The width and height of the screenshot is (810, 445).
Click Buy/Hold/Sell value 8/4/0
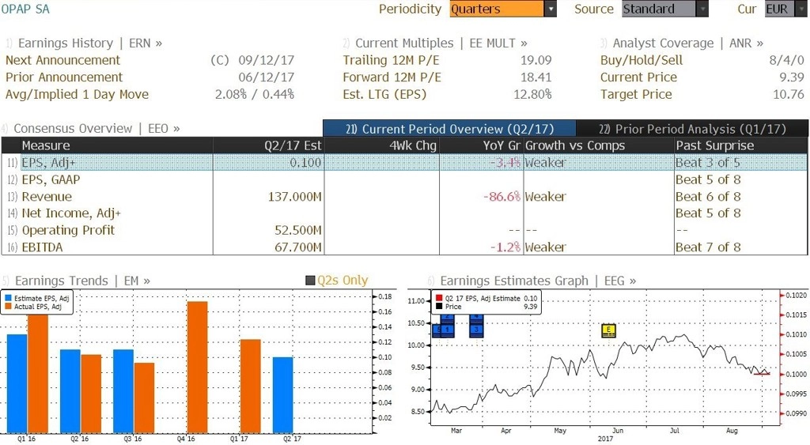click(786, 60)
